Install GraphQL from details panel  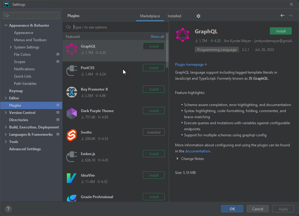[281, 31]
